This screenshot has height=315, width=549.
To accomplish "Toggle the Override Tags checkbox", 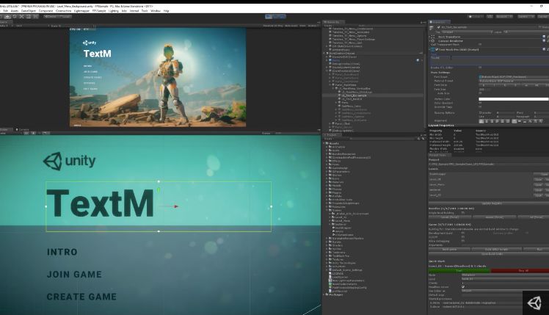I will (x=480, y=107).
